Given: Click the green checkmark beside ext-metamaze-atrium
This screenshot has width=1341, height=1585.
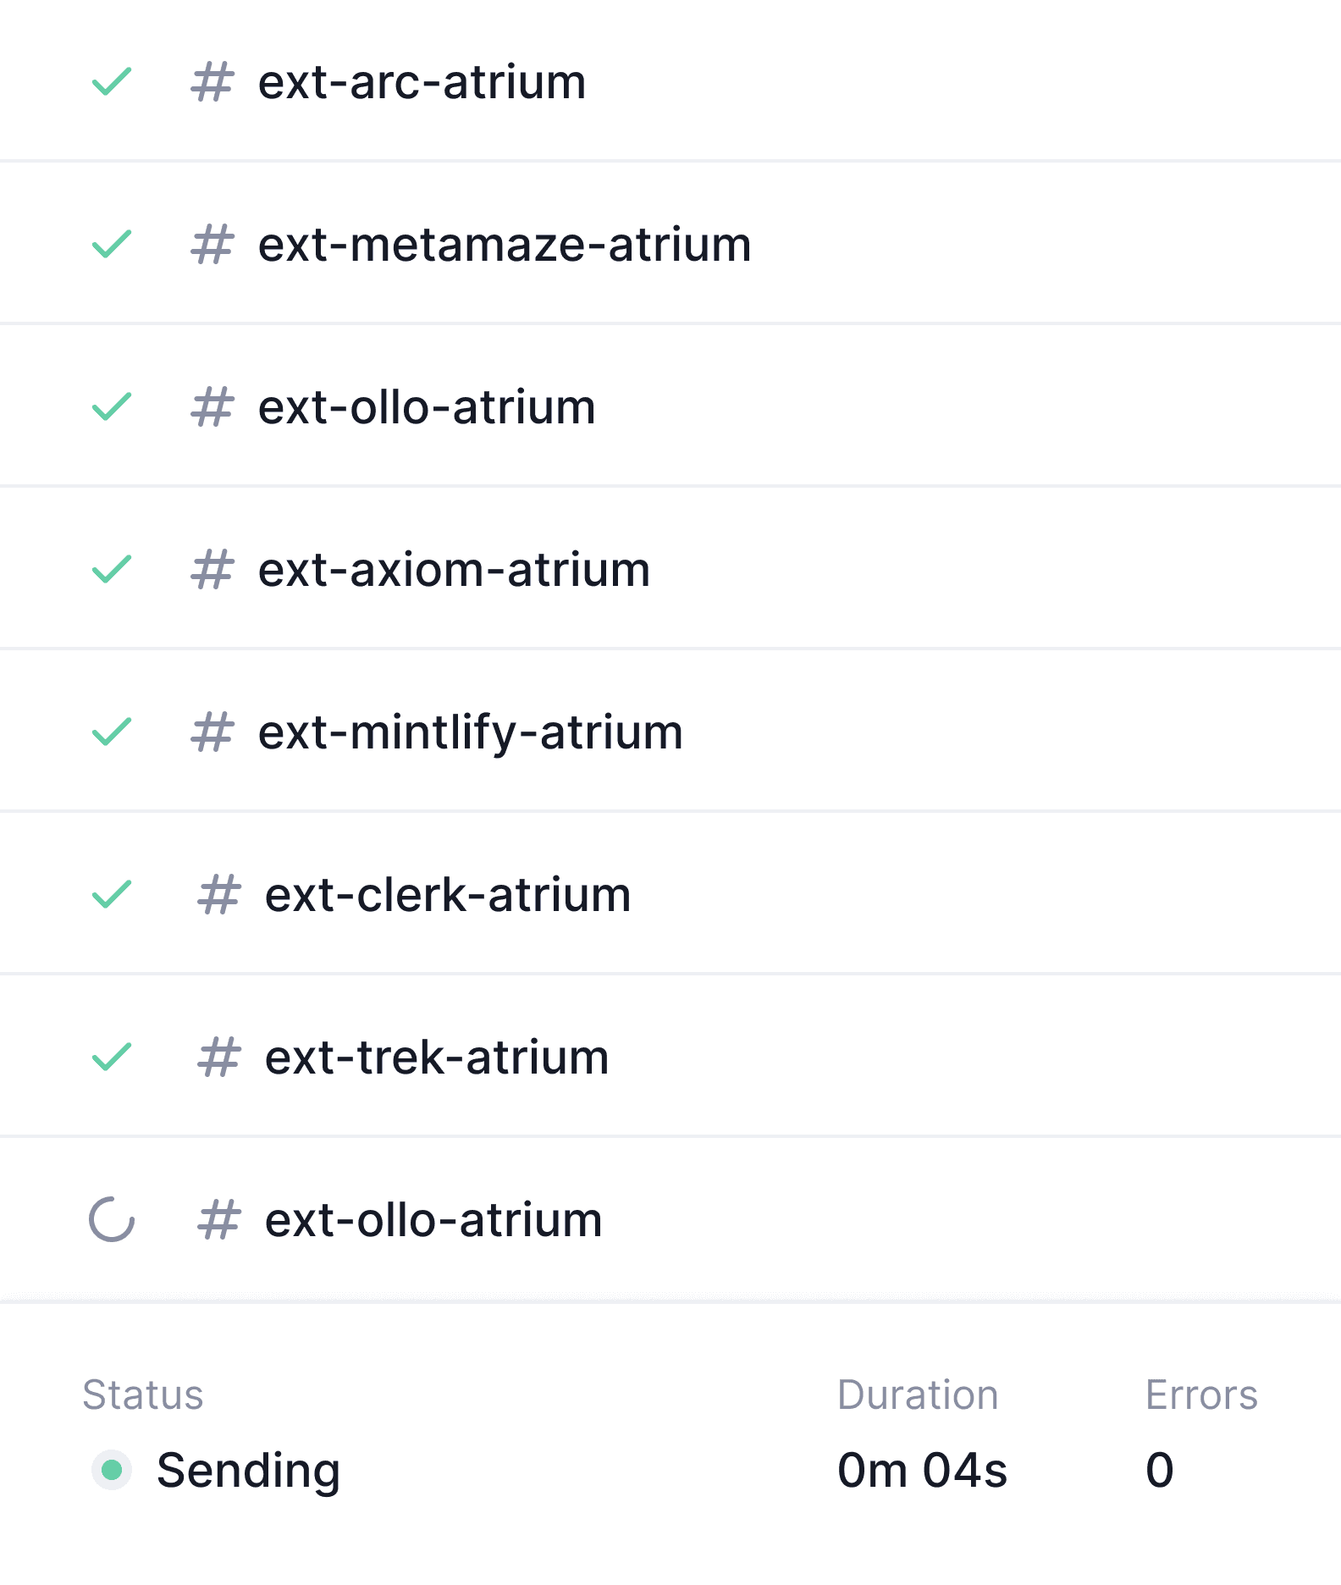Looking at the screenshot, I should click(x=112, y=245).
